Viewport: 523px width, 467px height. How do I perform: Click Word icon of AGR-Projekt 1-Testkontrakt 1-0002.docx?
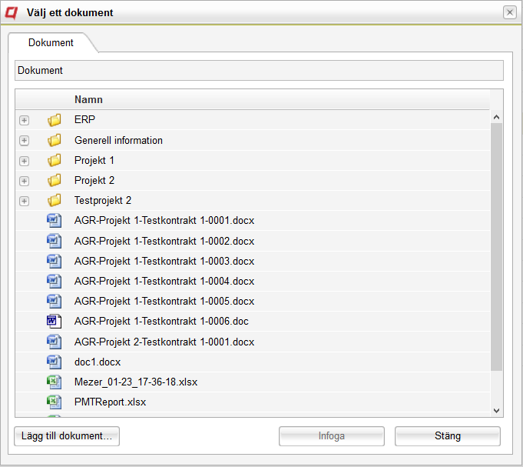pos(54,241)
